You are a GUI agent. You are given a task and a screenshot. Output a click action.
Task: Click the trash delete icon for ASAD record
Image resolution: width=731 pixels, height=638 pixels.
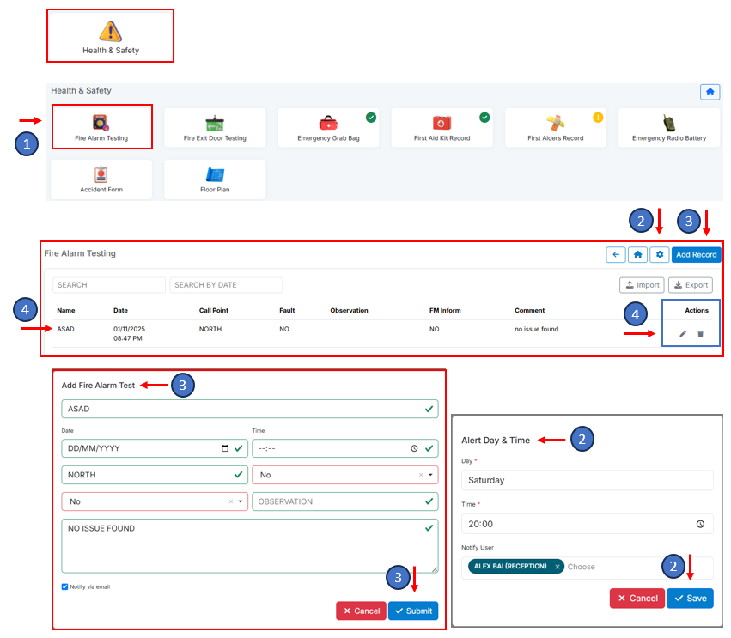pyautogui.click(x=700, y=334)
